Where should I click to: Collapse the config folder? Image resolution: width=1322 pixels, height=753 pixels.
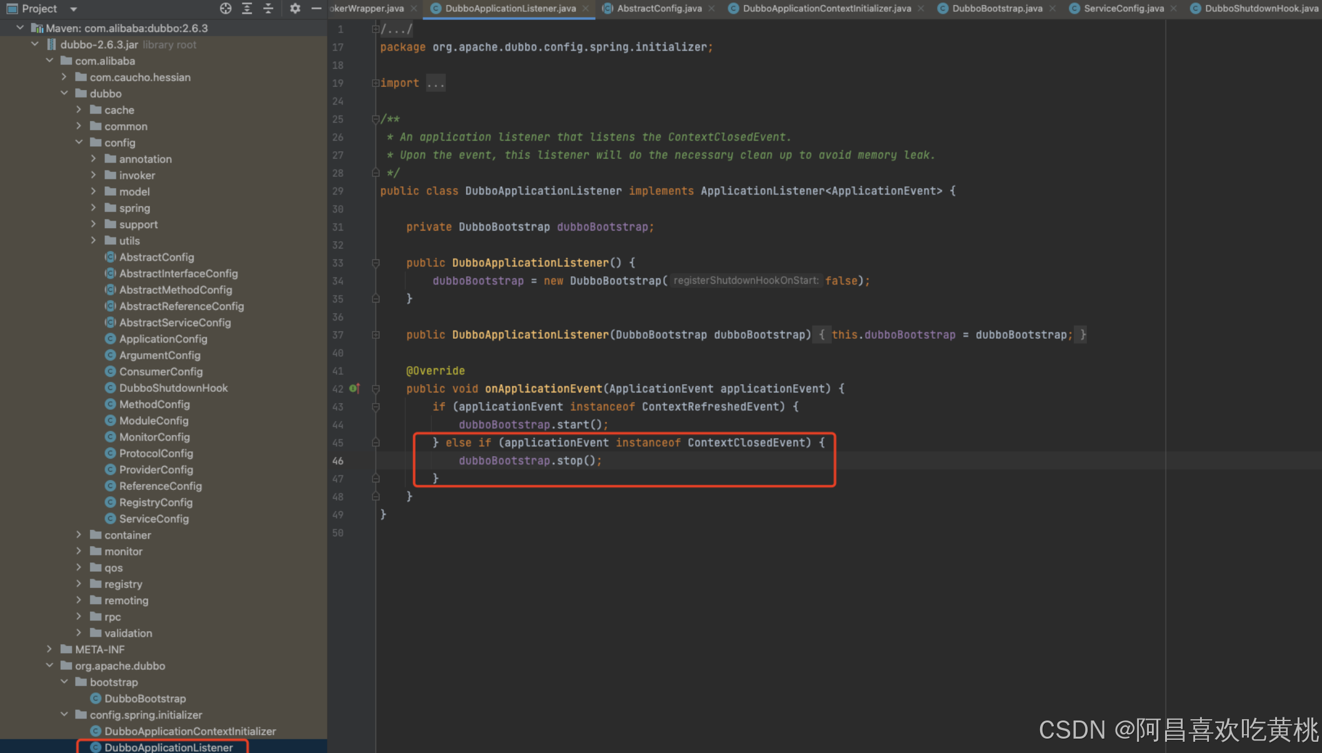tap(79, 142)
